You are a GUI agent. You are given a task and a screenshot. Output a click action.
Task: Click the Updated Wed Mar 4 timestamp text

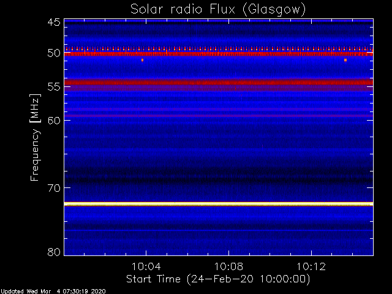pos(53,292)
